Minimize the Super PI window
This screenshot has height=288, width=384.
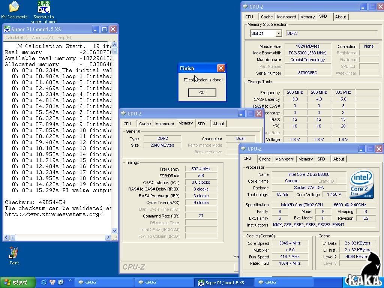[96, 29]
